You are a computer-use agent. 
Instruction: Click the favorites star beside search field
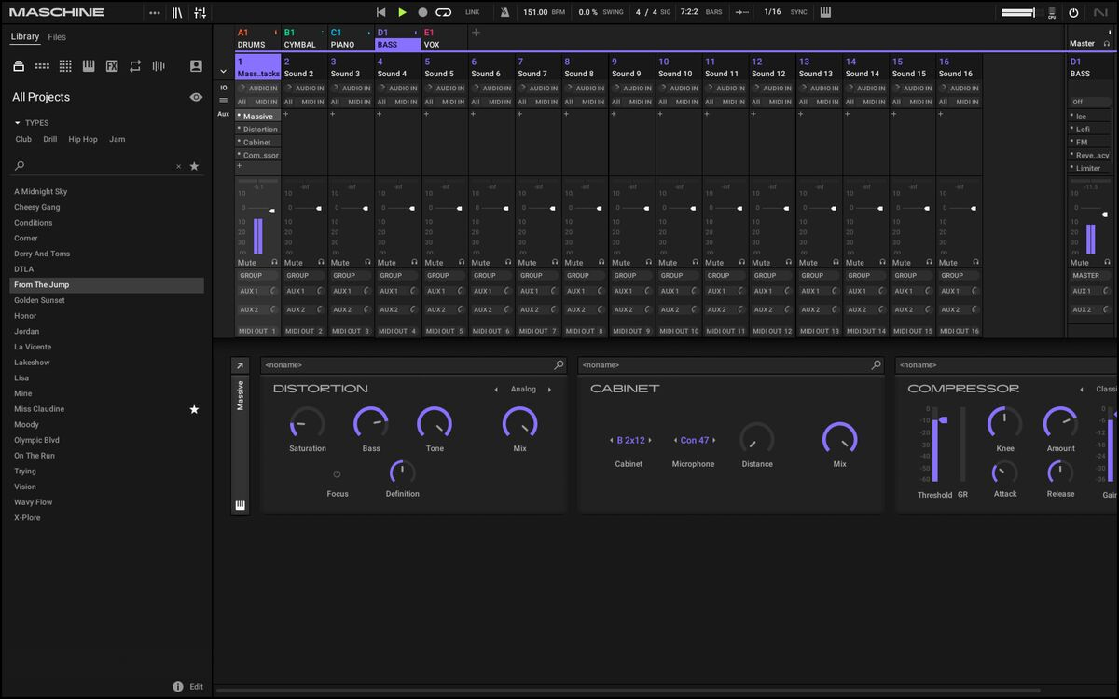[194, 166]
